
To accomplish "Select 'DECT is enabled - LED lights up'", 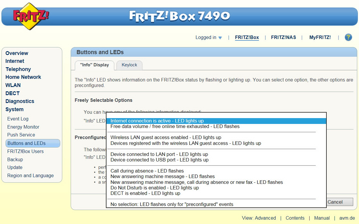I will pos(216,193).
